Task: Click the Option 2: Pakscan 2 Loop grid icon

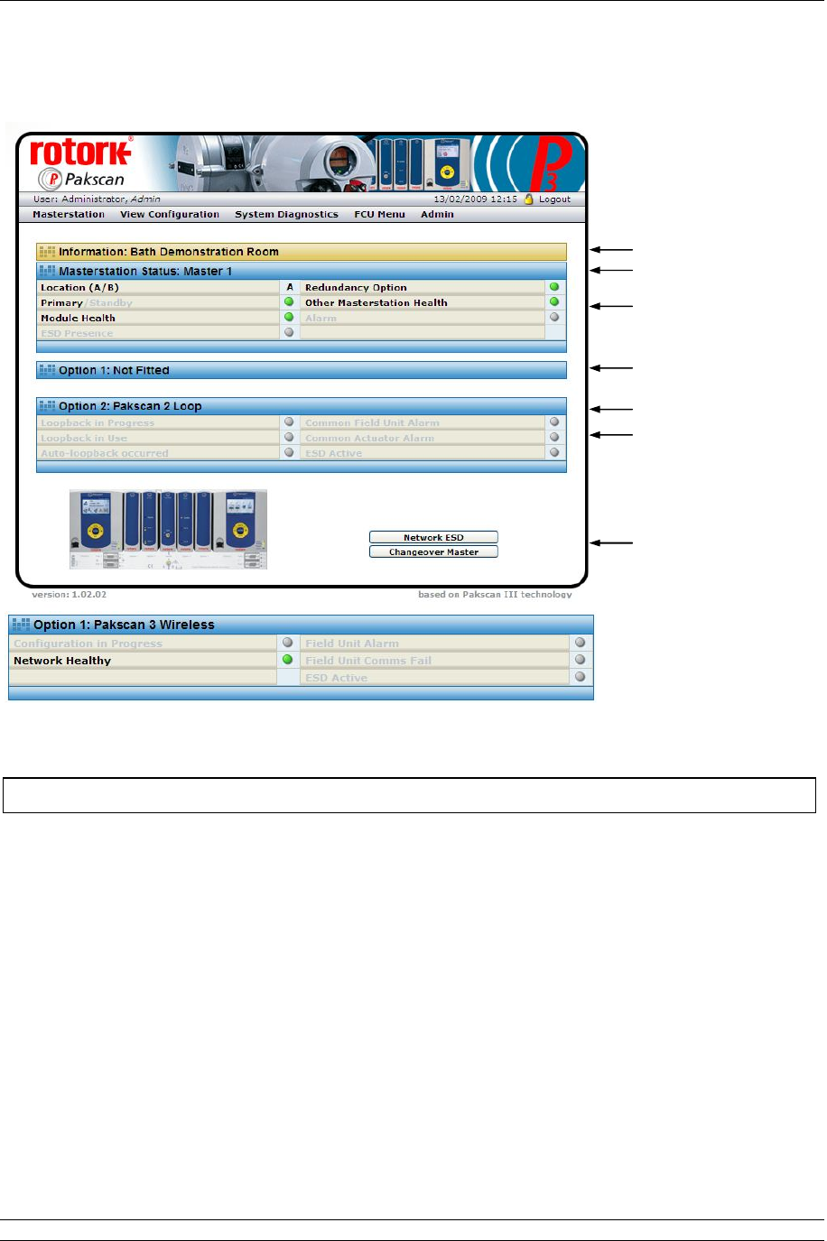Action: coord(47,406)
